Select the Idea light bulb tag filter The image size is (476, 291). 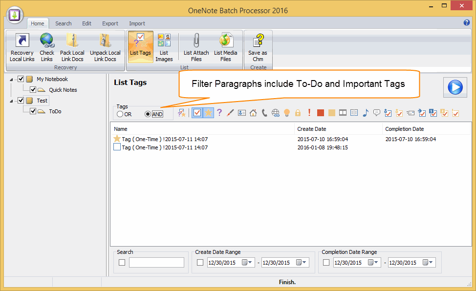pyautogui.click(x=286, y=113)
